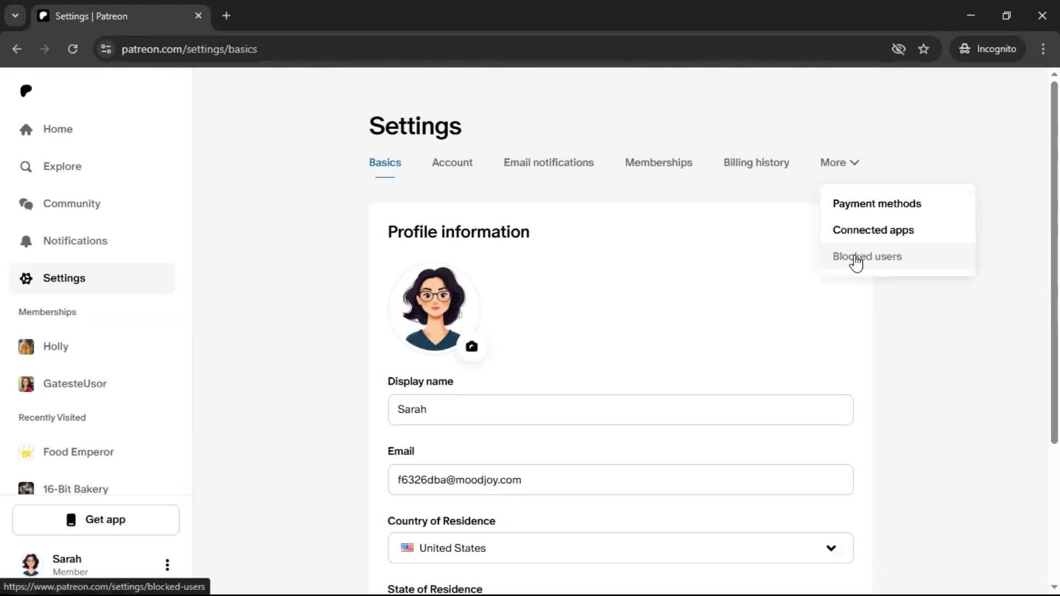Open the Memberships tab
This screenshot has width=1060, height=596.
pyautogui.click(x=659, y=163)
